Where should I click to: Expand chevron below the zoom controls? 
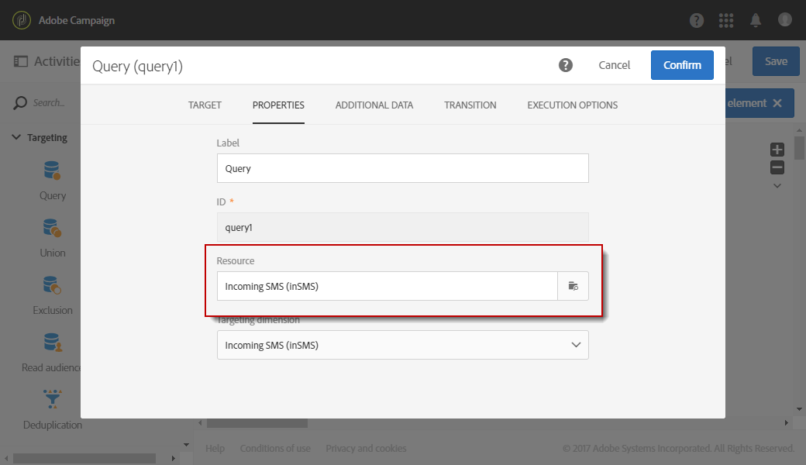point(777,186)
